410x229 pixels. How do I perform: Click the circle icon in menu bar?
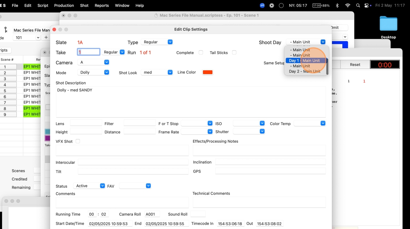tap(281, 5)
